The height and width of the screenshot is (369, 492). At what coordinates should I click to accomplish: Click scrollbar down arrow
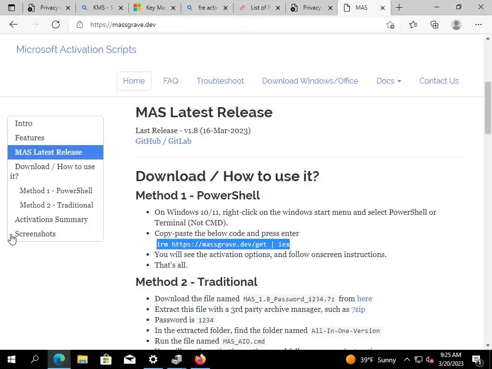pos(488,345)
